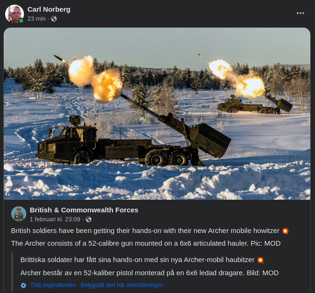The height and width of the screenshot is (293, 315).
Task: Click the green online status dot on avatar
Action: (21, 21)
